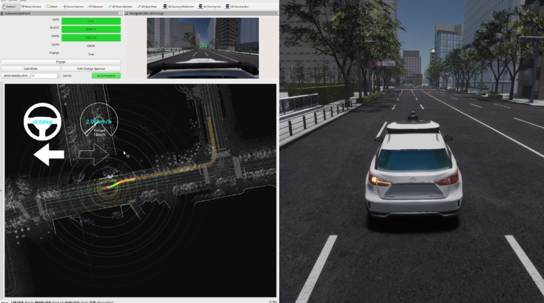The image size is (544, 303).
Task: Click the GATE status AUTO indicator
Action: coord(91,21)
